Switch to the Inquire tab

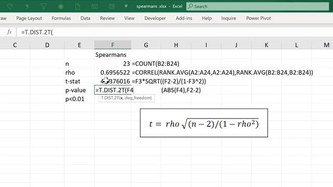[228, 19]
